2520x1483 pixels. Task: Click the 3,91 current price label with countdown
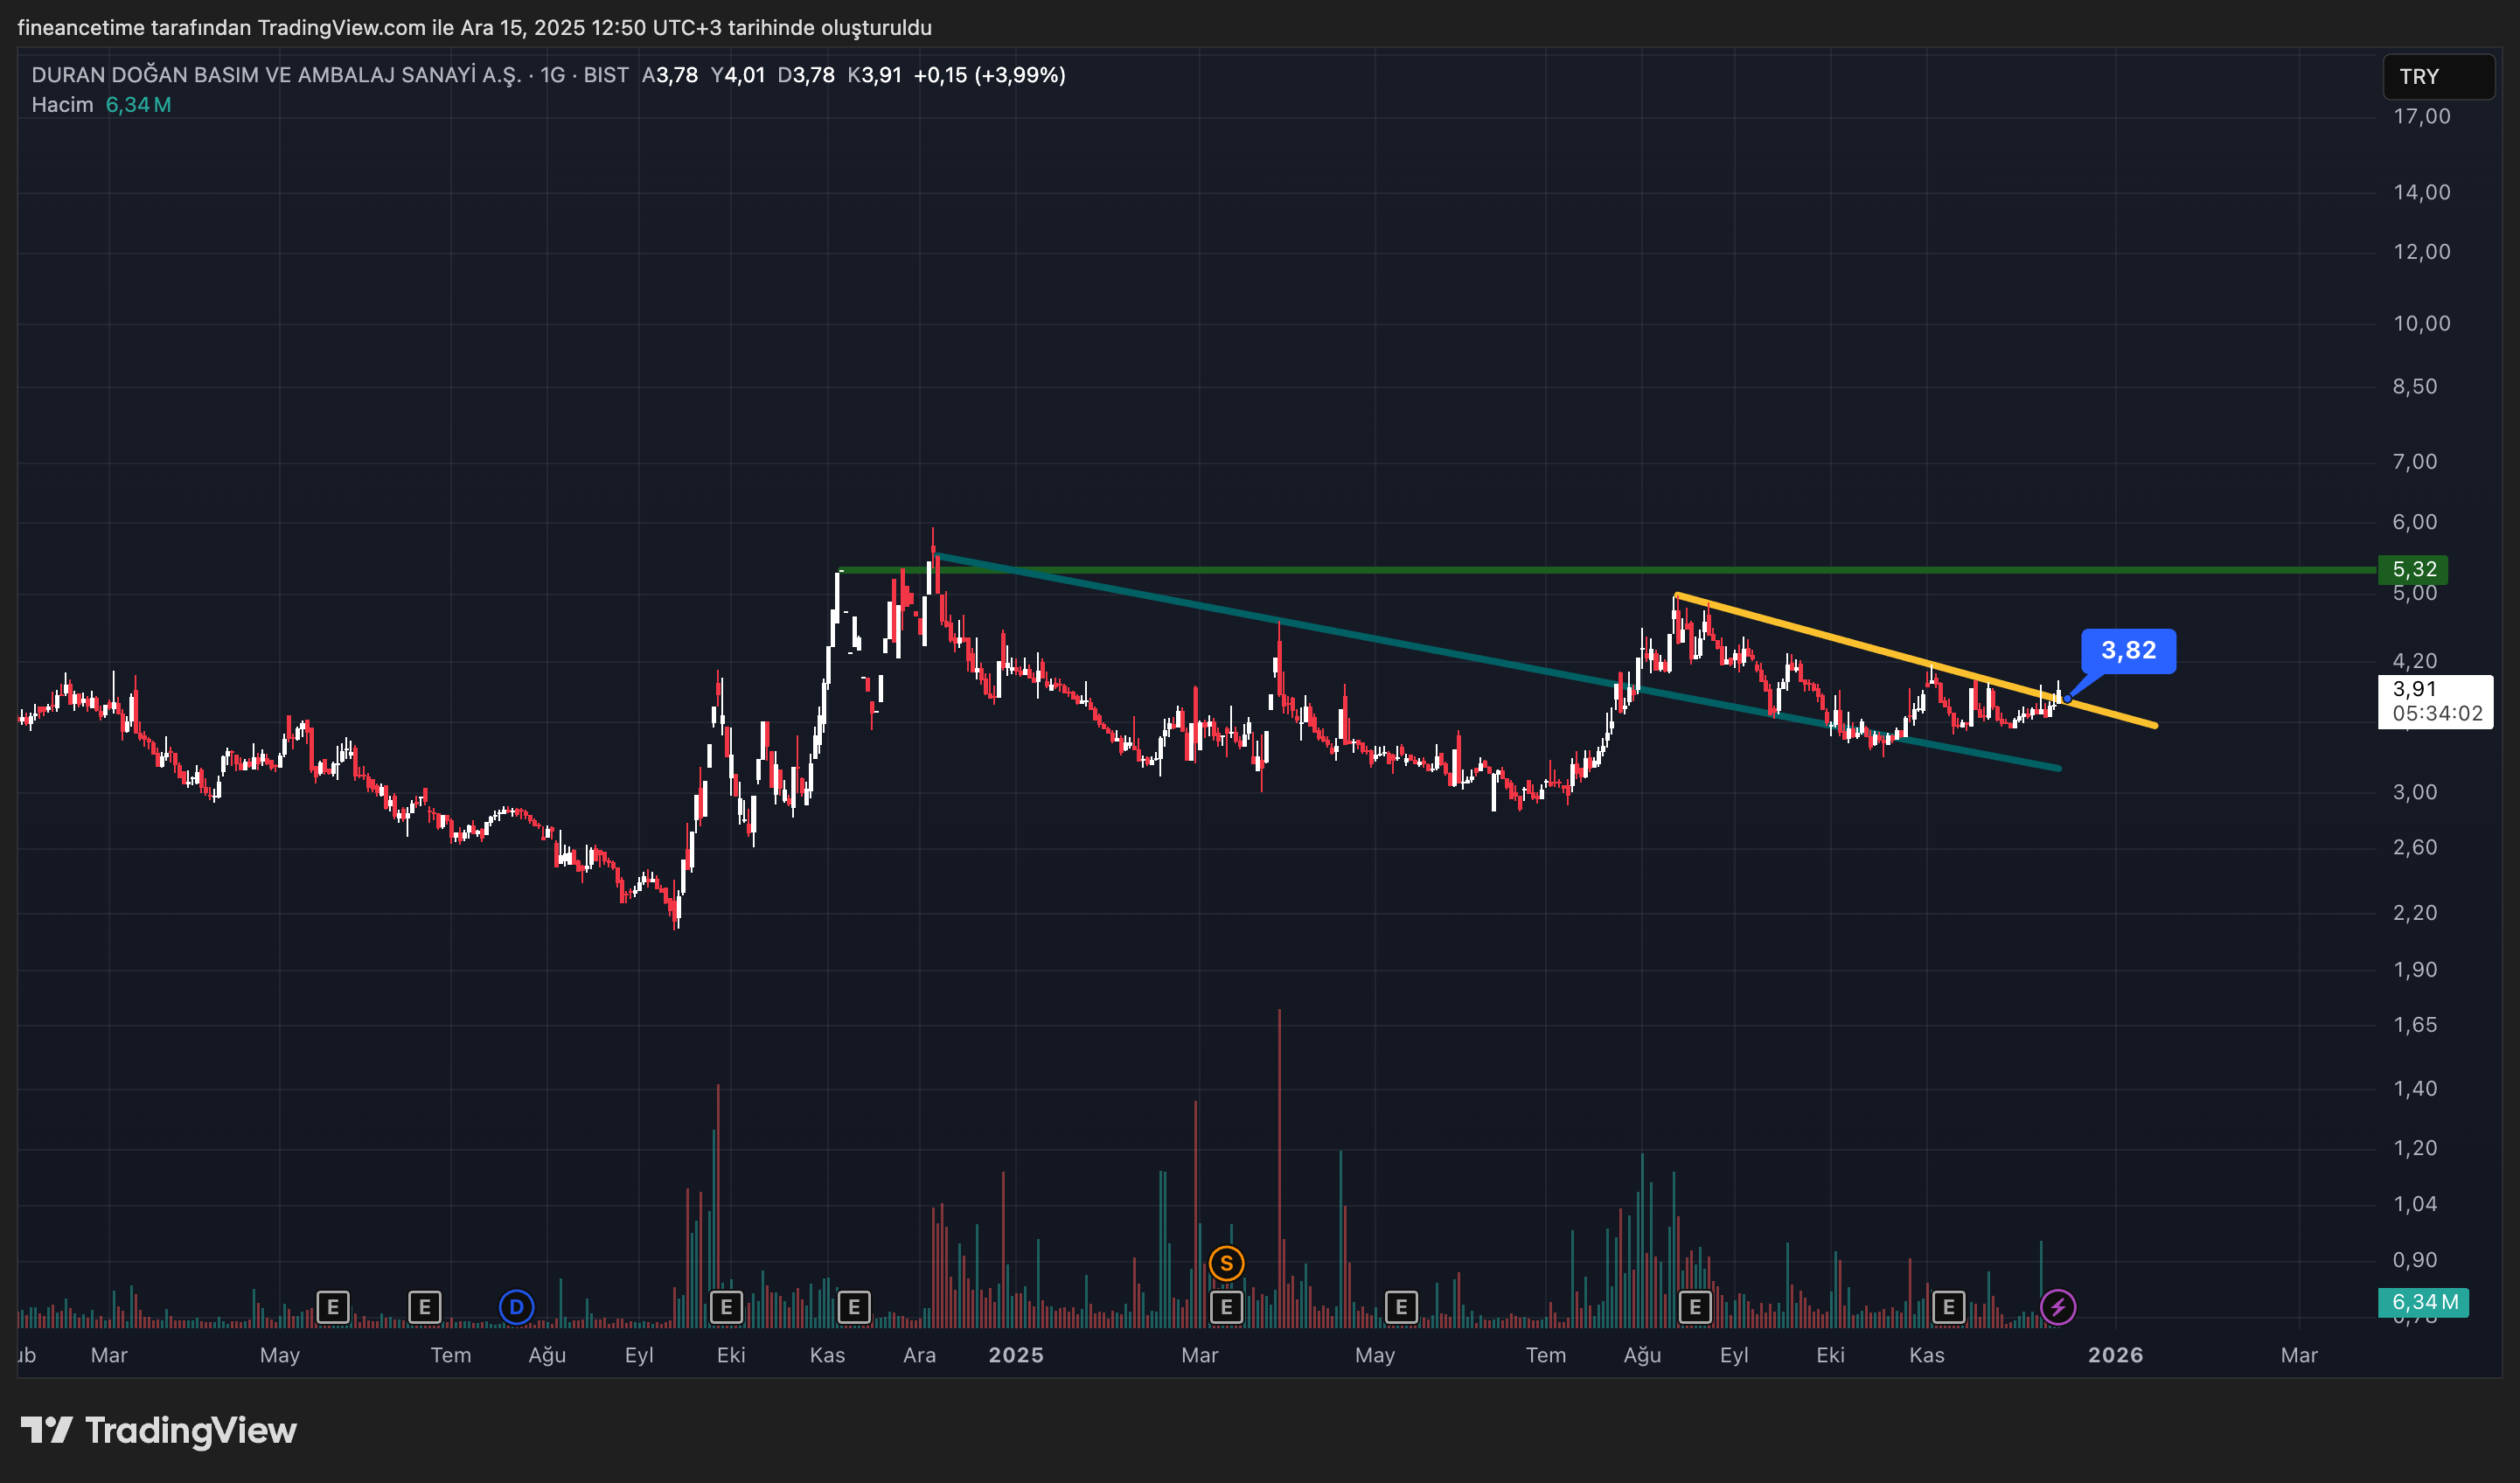(x=2434, y=701)
